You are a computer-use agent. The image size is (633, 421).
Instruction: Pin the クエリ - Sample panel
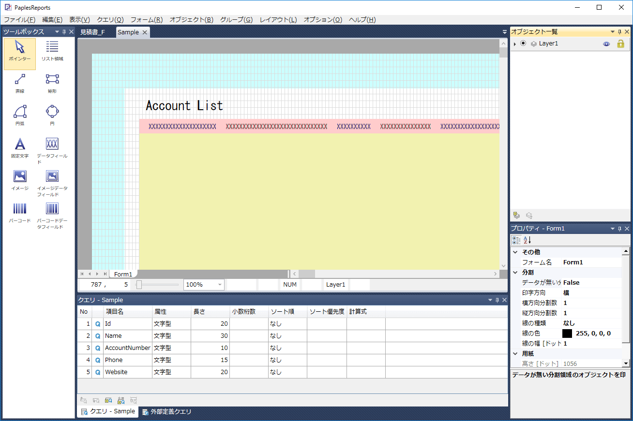pos(497,300)
